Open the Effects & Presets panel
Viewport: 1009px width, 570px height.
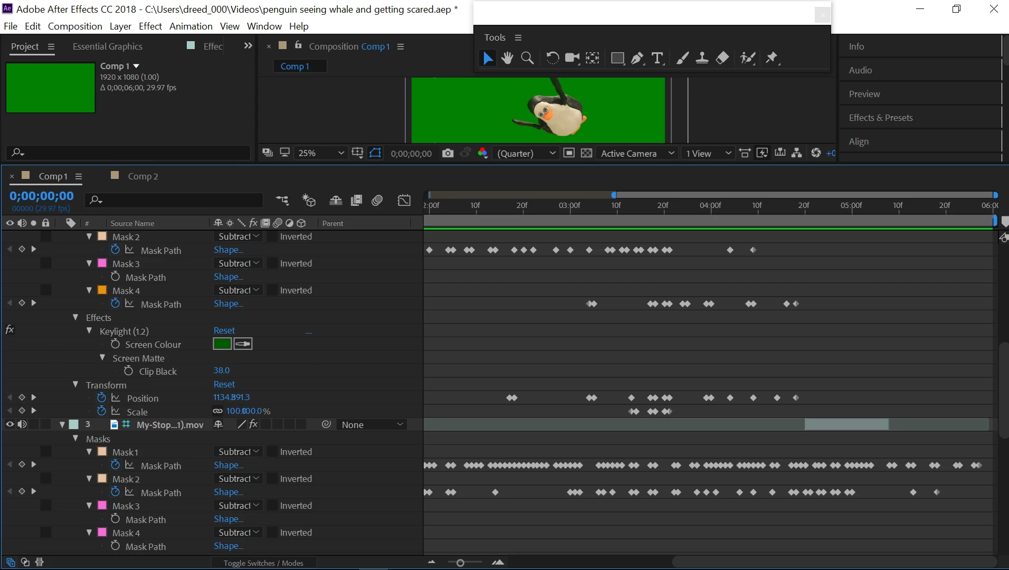(881, 118)
